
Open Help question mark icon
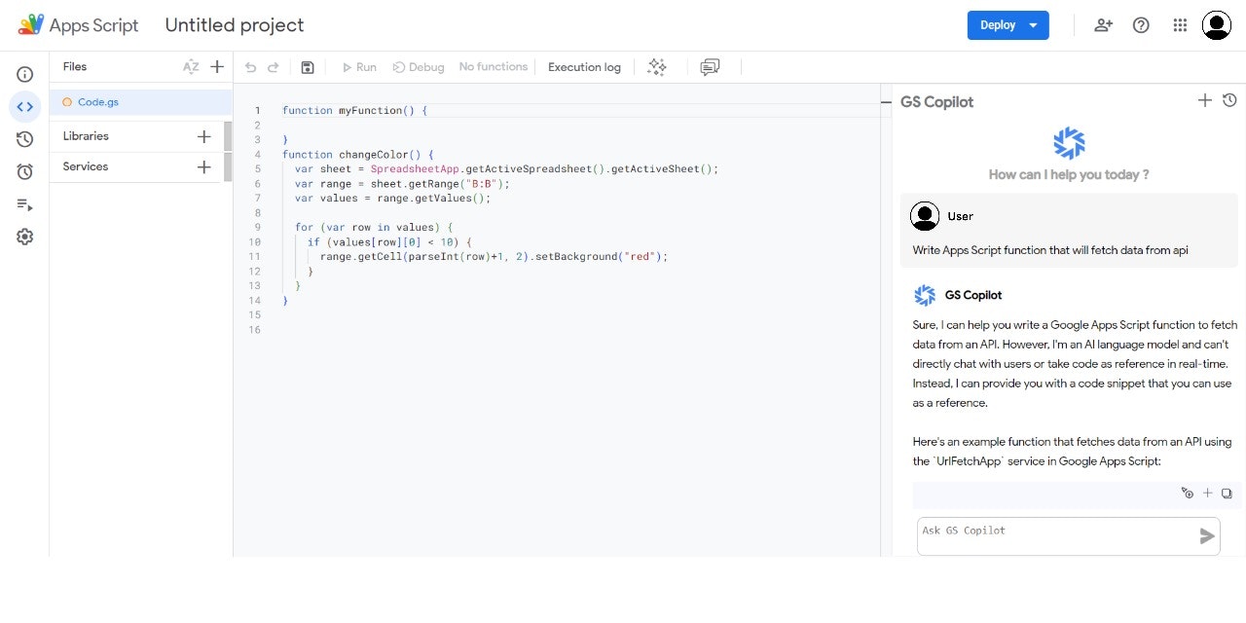click(x=1141, y=25)
